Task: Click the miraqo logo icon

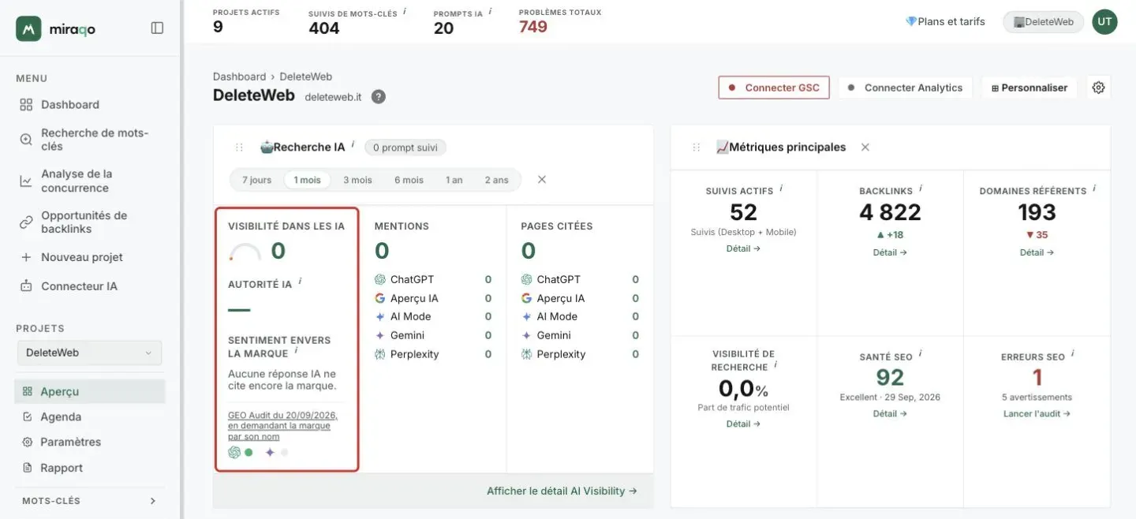Action: (28, 28)
